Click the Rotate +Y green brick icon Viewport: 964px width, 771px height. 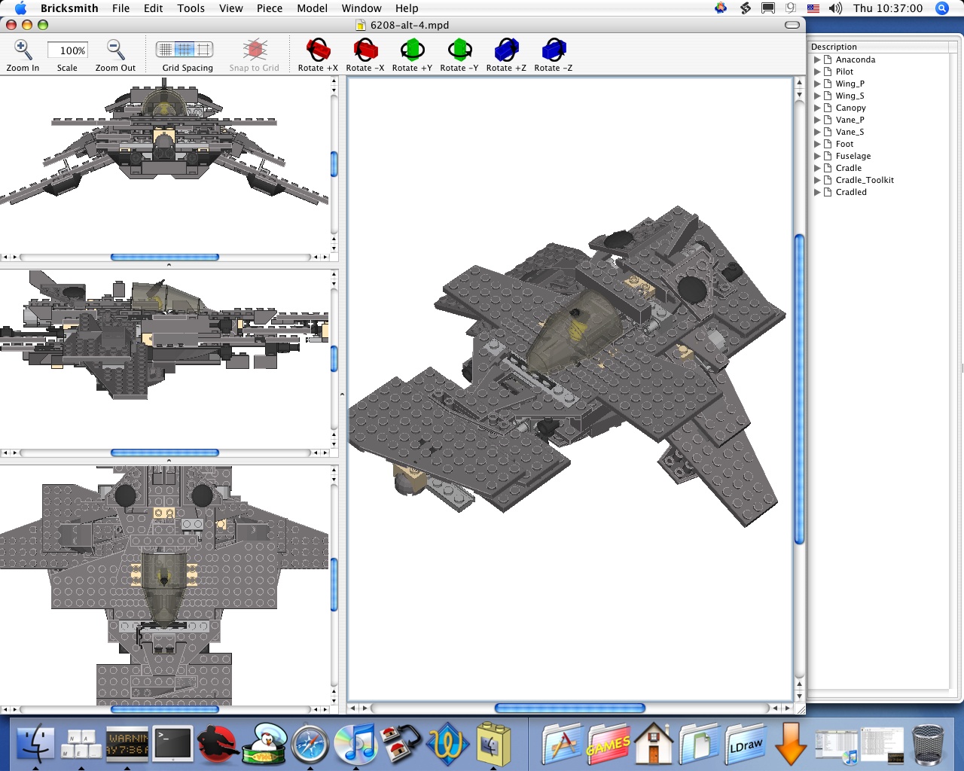(x=412, y=50)
